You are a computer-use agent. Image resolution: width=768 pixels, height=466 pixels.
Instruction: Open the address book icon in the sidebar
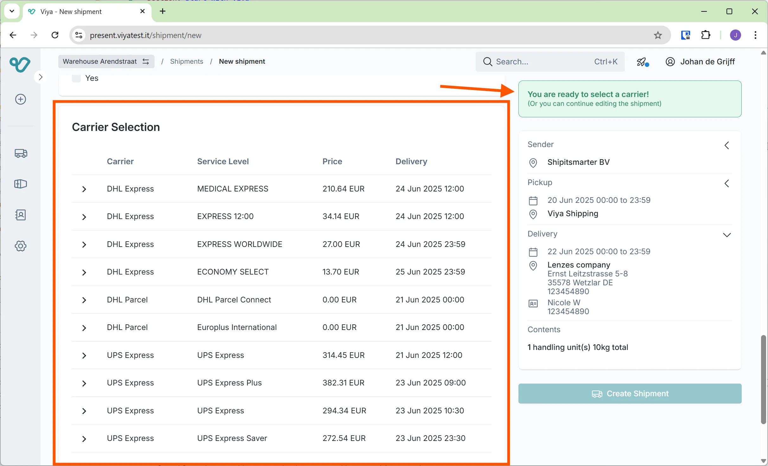(21, 215)
